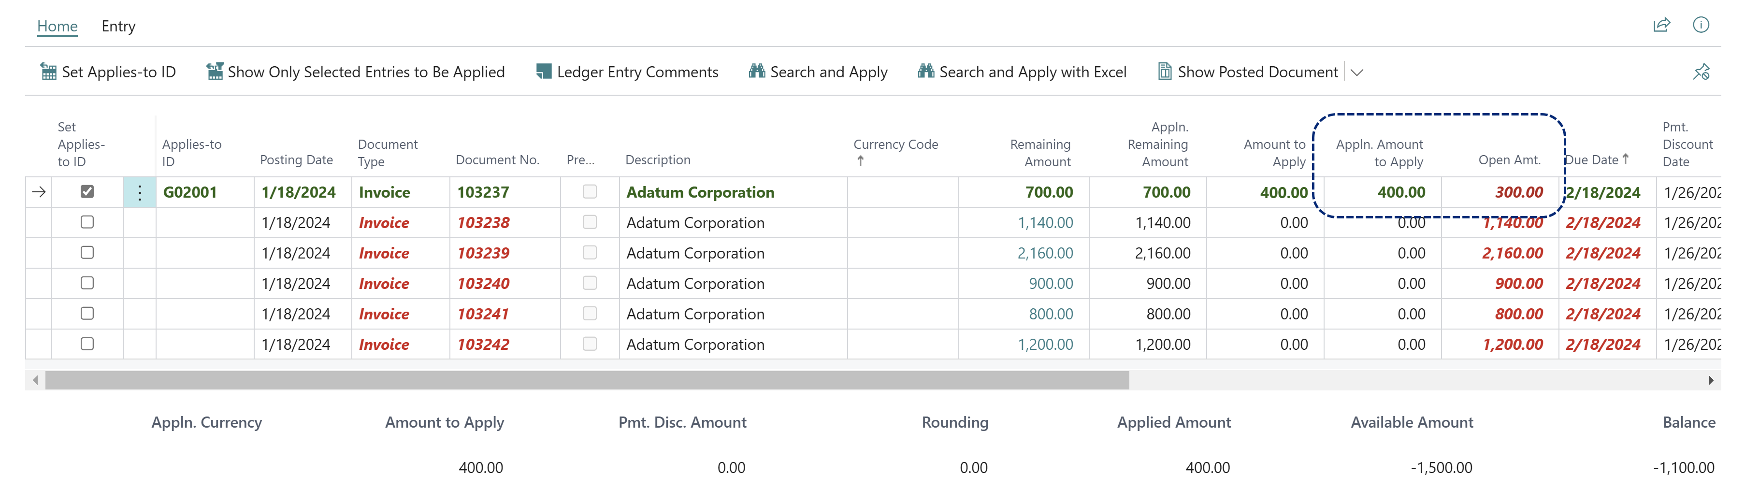1745x489 pixels.
Task: Click the Show Only Selected Entries icon
Action: (x=215, y=71)
